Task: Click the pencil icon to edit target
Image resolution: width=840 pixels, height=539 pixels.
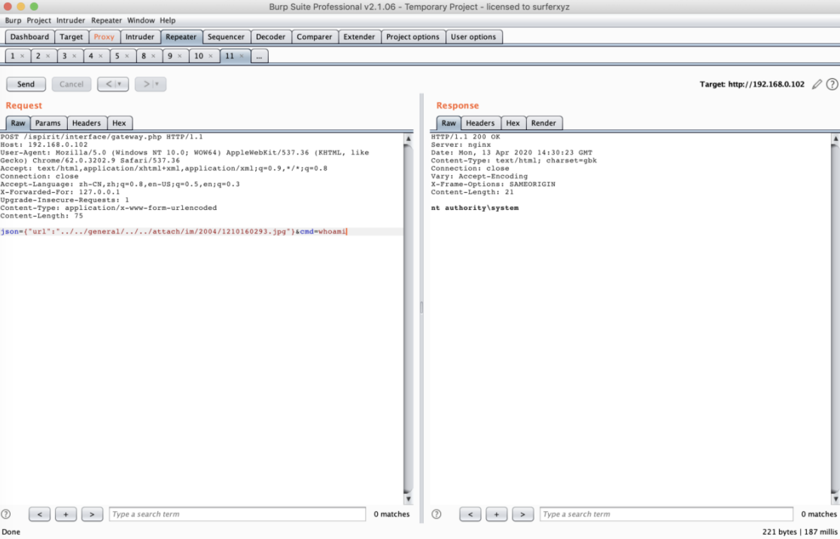Action: pos(816,84)
